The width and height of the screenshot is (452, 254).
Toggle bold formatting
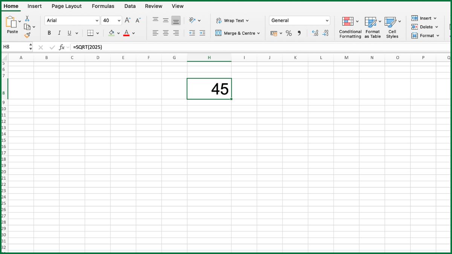49,33
